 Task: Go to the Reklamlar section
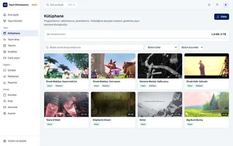20,76
